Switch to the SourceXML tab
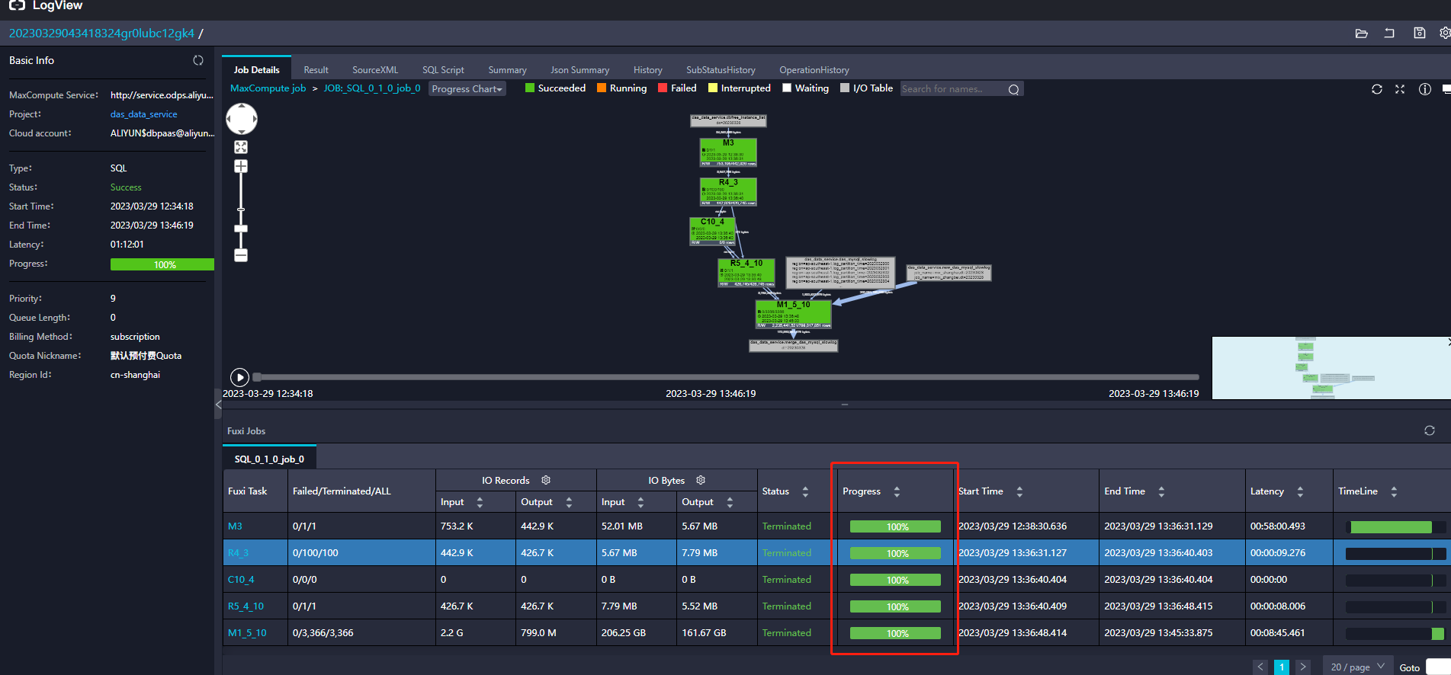This screenshot has width=1451, height=675. click(375, 70)
